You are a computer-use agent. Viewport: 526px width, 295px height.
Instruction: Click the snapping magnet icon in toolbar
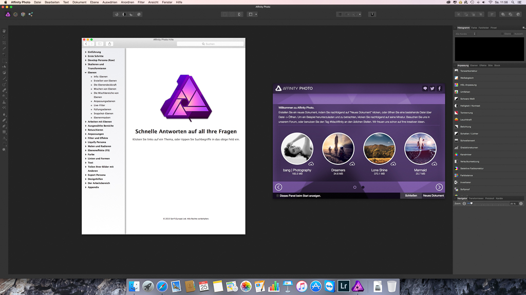[372, 14]
